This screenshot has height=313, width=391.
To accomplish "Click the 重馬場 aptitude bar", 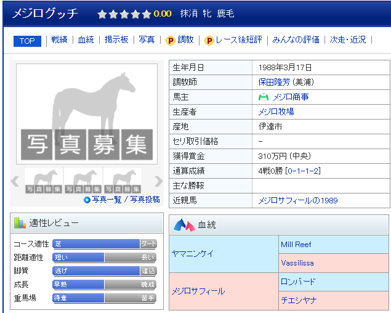I will (x=105, y=298).
